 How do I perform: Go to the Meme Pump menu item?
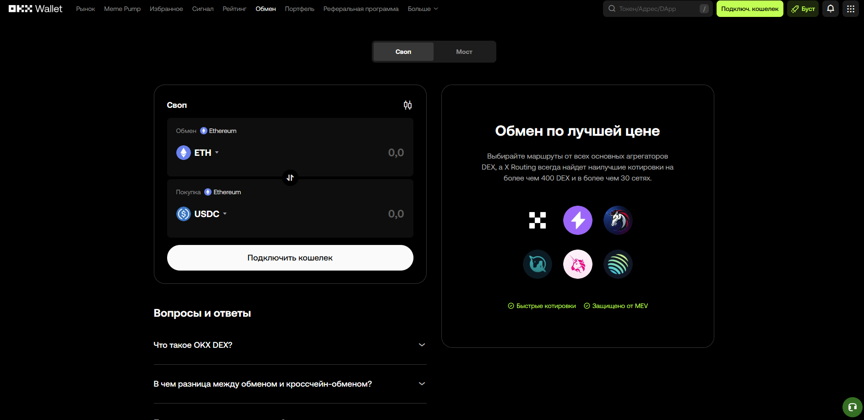[x=122, y=9]
